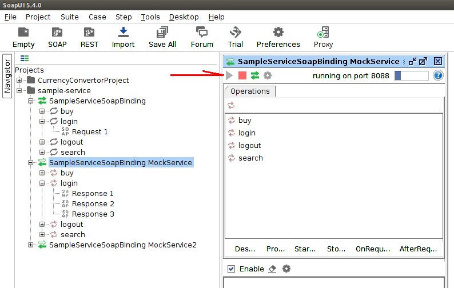Expand the SampleServiceSoapBinding MockService2 node
This screenshot has height=288, width=454.
(x=31, y=245)
